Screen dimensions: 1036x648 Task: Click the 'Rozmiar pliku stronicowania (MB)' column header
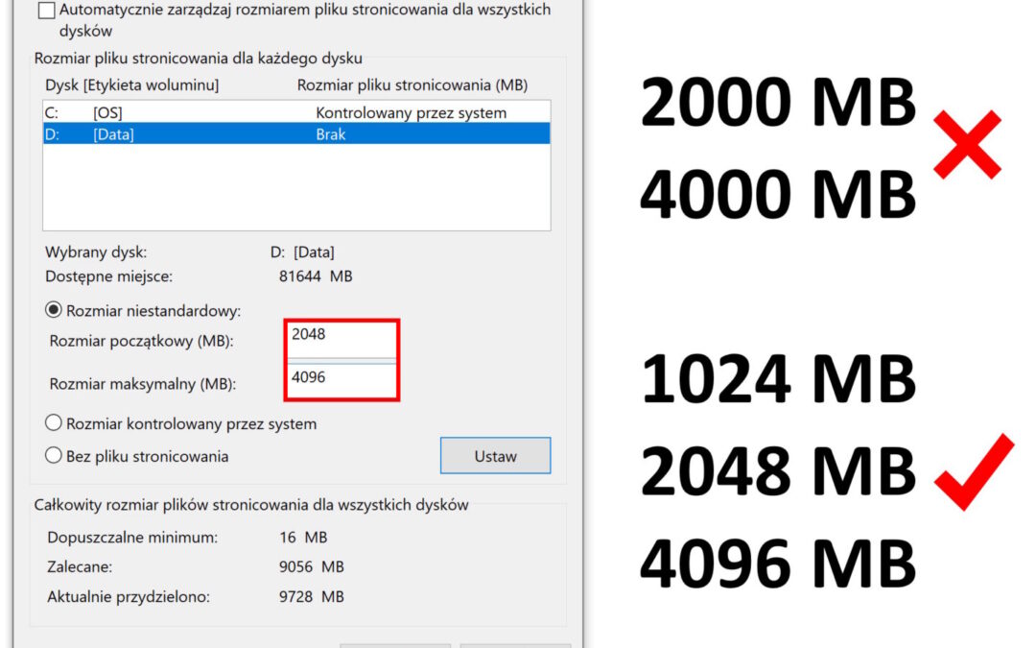coord(412,85)
